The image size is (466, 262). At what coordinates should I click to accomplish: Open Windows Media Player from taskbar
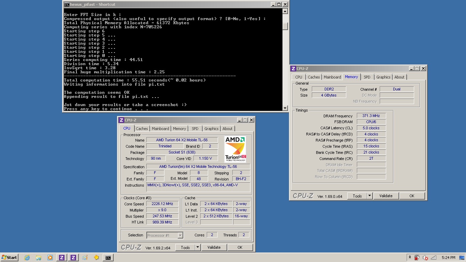click(x=50, y=258)
